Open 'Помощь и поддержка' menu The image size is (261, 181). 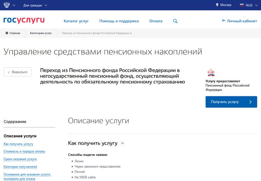pos(119,21)
